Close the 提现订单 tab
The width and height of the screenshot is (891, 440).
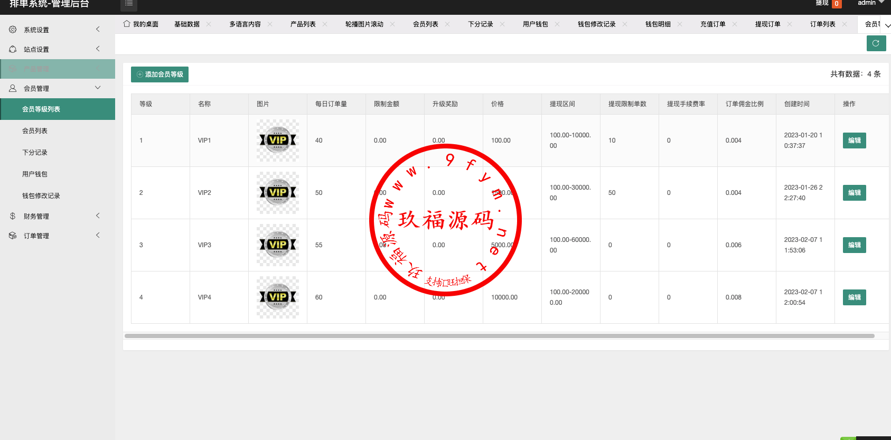click(x=790, y=24)
